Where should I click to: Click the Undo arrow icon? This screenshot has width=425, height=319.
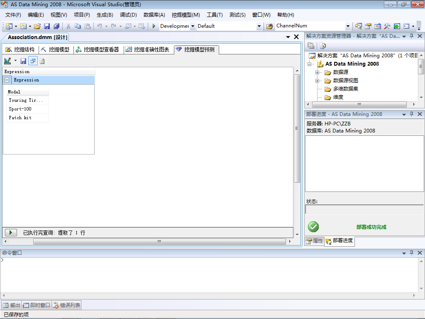100,26
